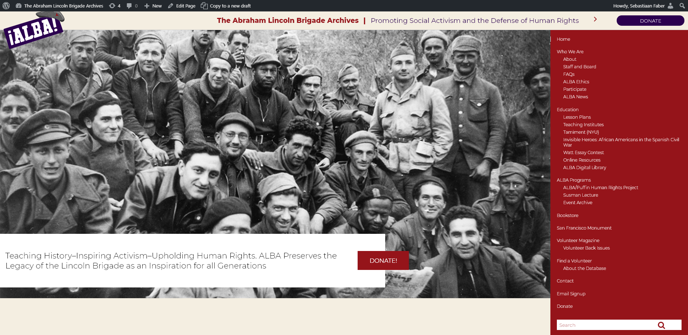Open the comments bubble icon
This screenshot has width=688, height=335.
pyautogui.click(x=132, y=6)
